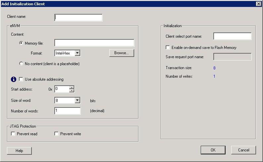Click the Client select port name field

coord(232,36)
